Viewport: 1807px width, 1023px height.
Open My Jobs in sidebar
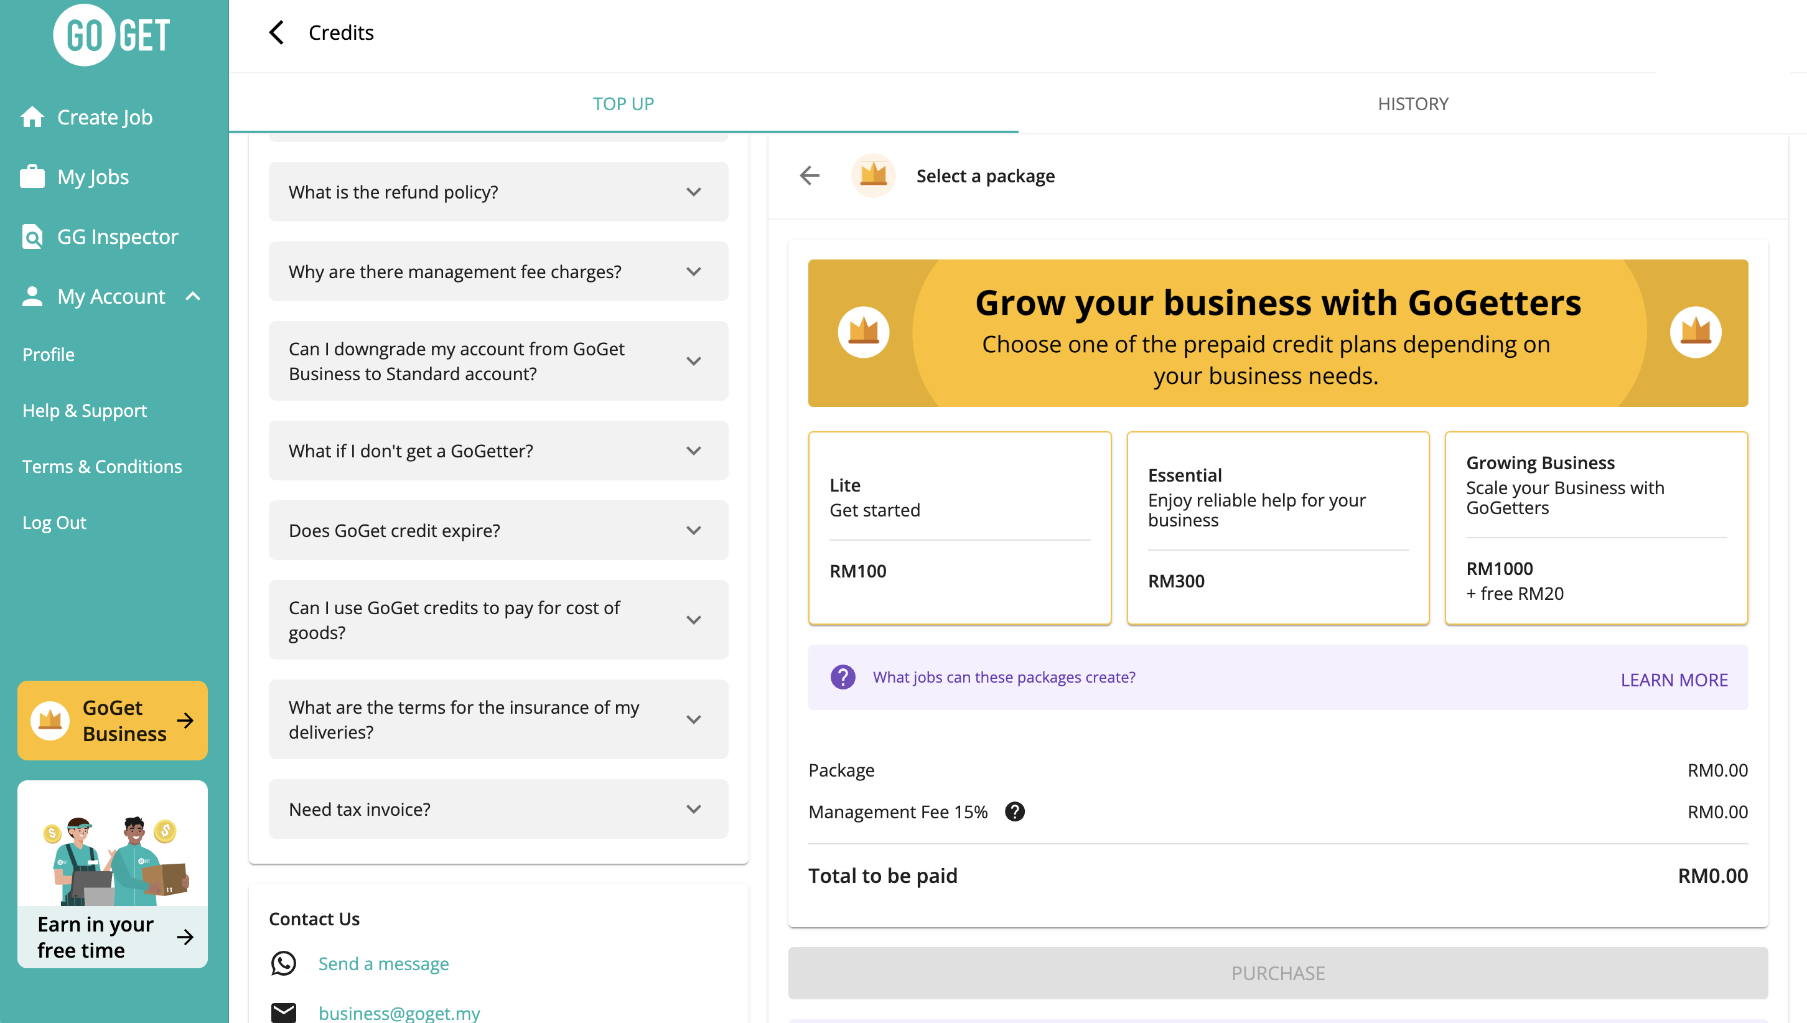click(93, 176)
